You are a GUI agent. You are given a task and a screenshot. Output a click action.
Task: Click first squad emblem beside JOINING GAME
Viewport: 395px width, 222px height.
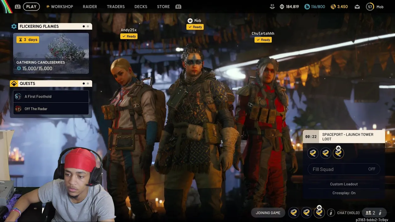294,212
